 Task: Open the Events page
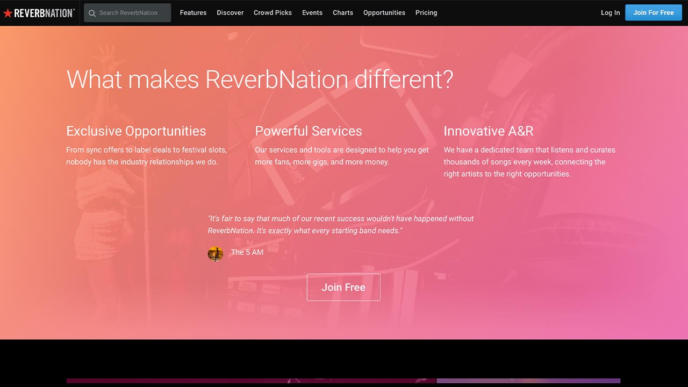(x=312, y=12)
